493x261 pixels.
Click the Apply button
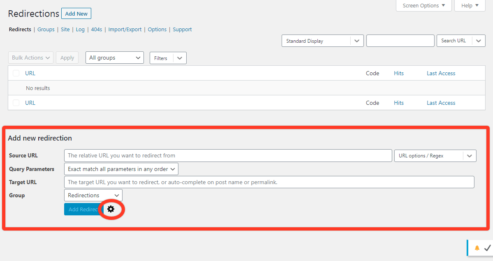(x=67, y=58)
